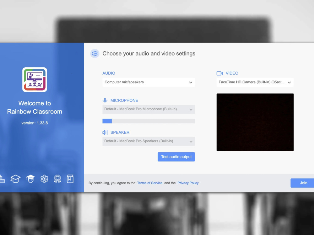Open the MacBook Pro Speakers dropdown
Image resolution: width=314 pixels, height=235 pixels.
click(x=149, y=141)
